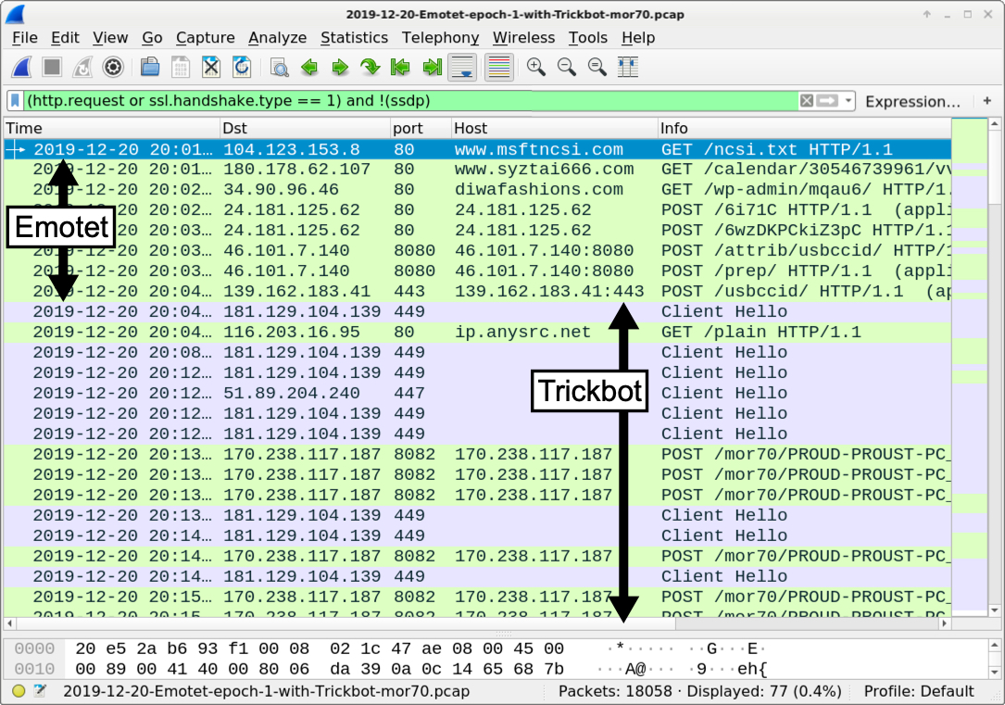Open the Capture menu
The height and width of the screenshot is (705, 1005).
coord(205,38)
